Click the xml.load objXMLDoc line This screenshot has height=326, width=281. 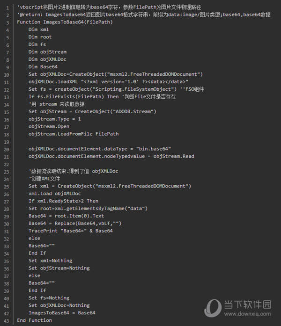coord(54,194)
